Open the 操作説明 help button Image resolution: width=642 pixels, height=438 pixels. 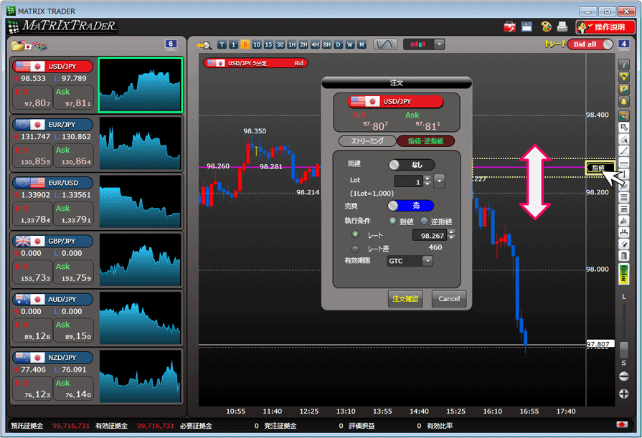point(605,27)
